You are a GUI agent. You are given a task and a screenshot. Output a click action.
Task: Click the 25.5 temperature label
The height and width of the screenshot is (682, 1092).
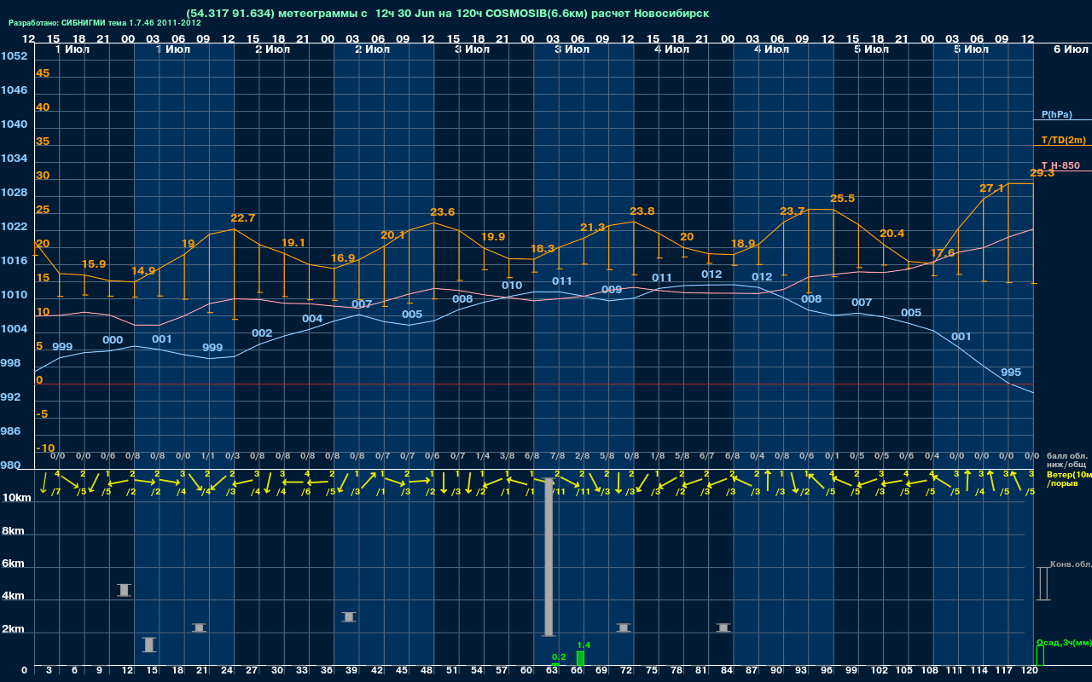842,199
